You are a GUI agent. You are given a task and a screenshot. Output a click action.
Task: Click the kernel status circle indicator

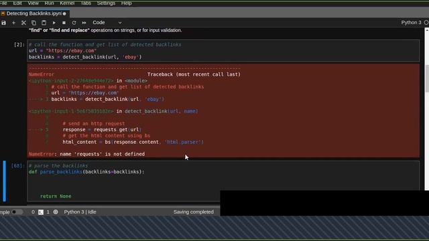[426, 23]
